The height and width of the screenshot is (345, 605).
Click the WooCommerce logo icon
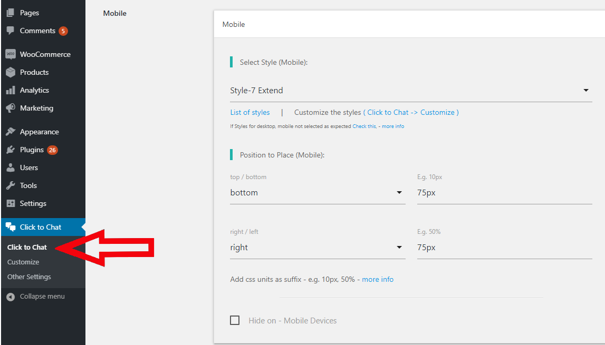tap(11, 54)
